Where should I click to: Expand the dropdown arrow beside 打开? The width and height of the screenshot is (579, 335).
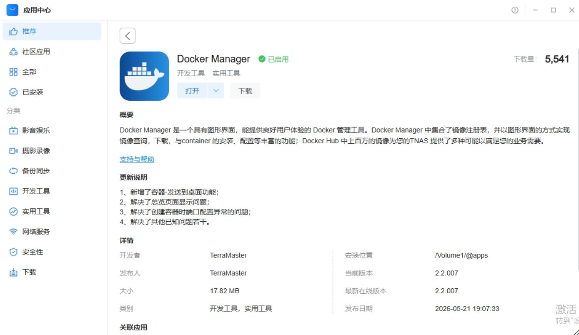coord(216,90)
